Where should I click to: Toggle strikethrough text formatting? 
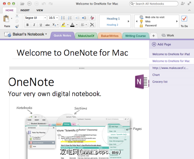(x=47, y=25)
